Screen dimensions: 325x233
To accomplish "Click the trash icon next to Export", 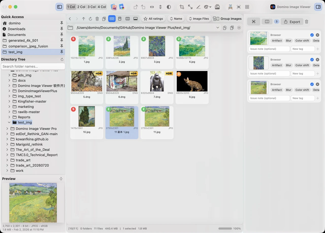I will 306,22.
